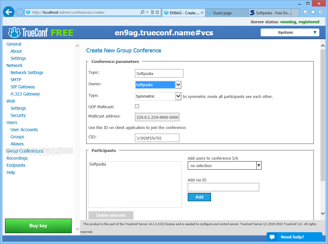Open Recordings link
This screenshot has height=244, width=328.
(17, 158)
